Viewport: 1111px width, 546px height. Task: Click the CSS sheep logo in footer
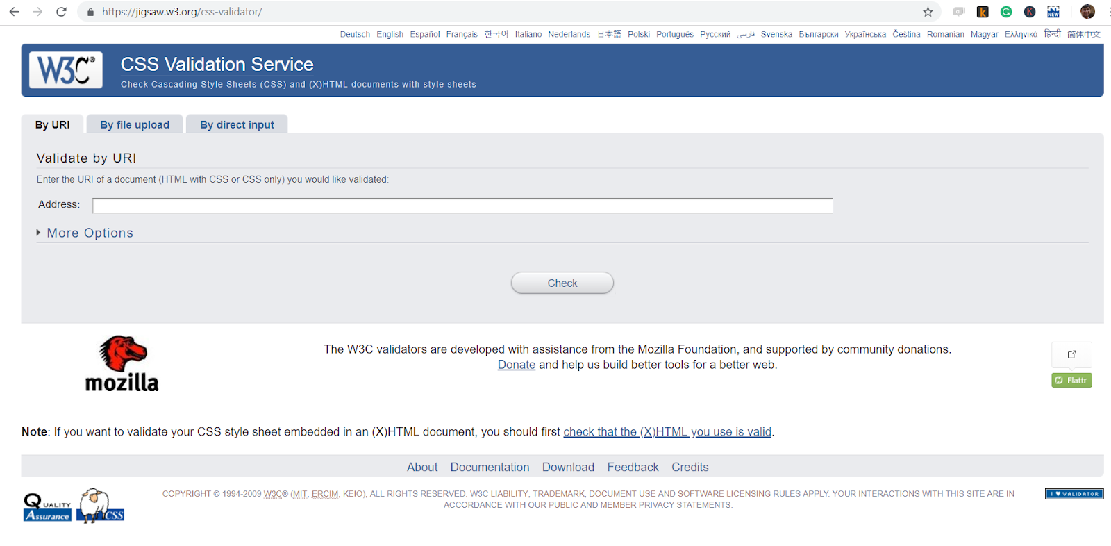pos(101,506)
